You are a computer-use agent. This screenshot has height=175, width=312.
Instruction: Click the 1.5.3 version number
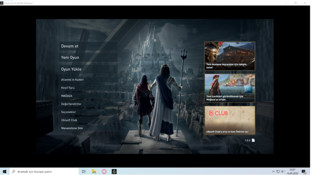248,141
